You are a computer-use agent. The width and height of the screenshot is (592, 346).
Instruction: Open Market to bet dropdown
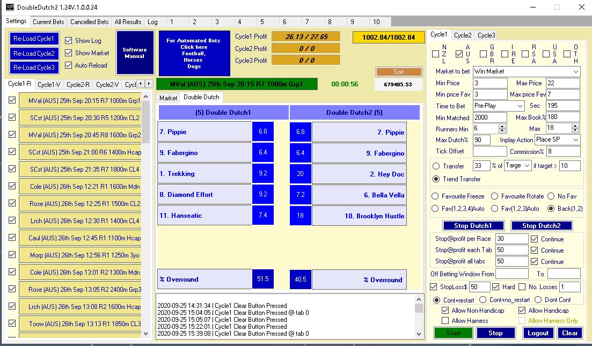click(527, 71)
